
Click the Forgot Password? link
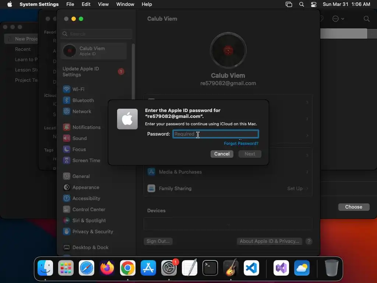click(241, 143)
